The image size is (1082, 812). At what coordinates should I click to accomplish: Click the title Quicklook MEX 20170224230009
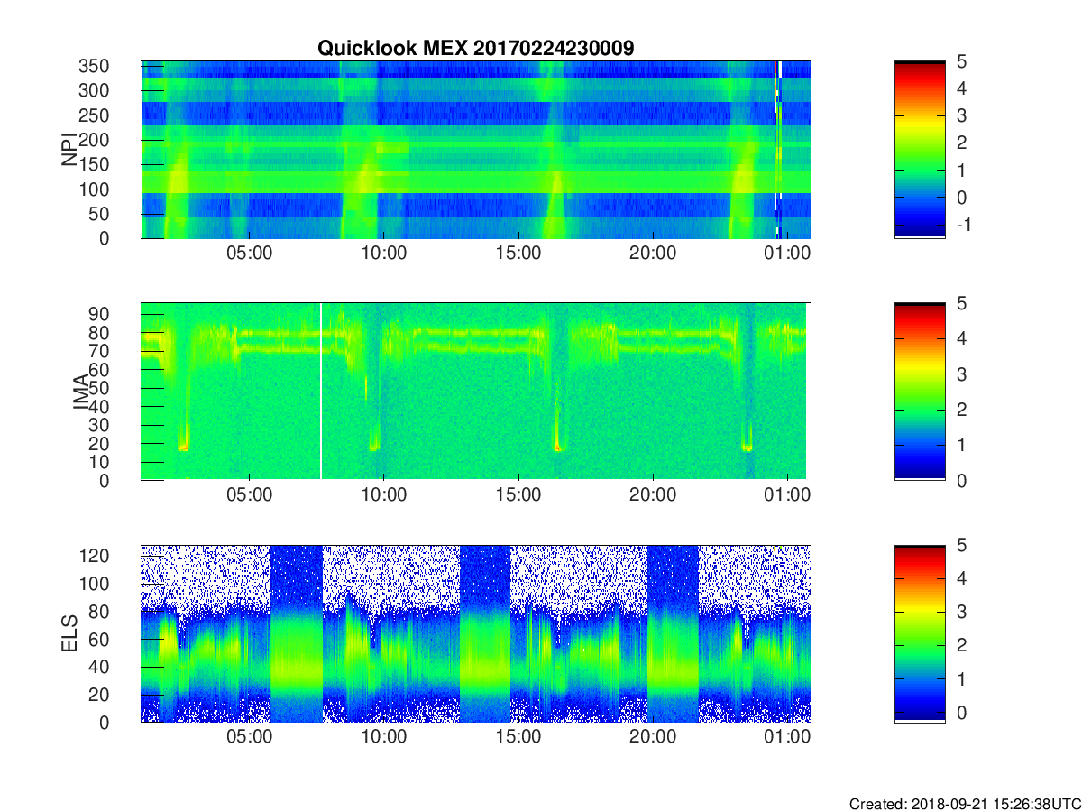click(475, 49)
